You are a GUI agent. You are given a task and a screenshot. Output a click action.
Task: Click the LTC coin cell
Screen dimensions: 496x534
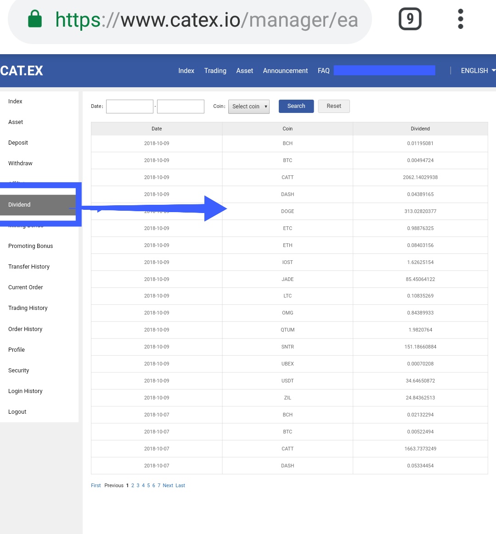click(287, 296)
